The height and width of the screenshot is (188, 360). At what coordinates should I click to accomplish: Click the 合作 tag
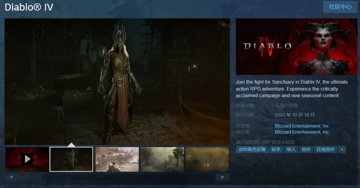click(306, 149)
